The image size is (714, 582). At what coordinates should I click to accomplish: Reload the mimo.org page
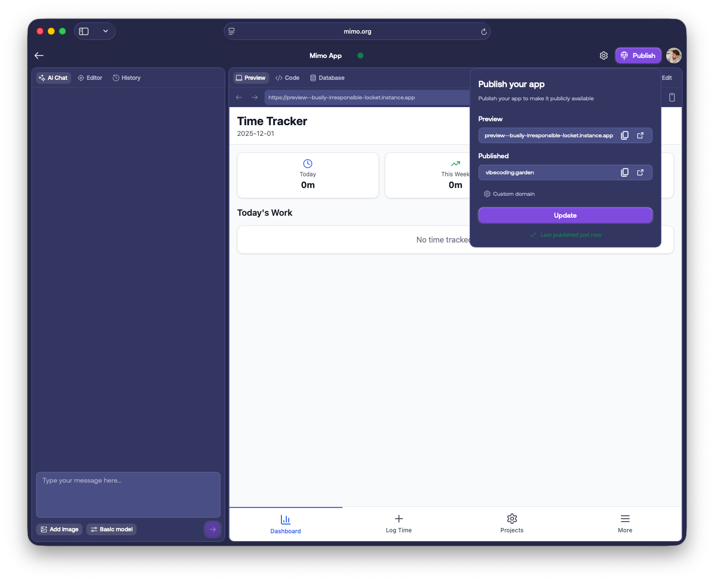coord(483,32)
